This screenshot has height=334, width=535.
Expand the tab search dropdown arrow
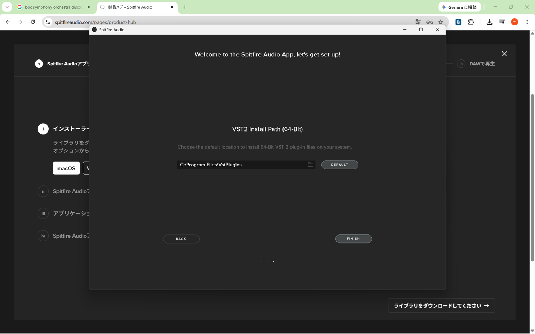(7, 7)
